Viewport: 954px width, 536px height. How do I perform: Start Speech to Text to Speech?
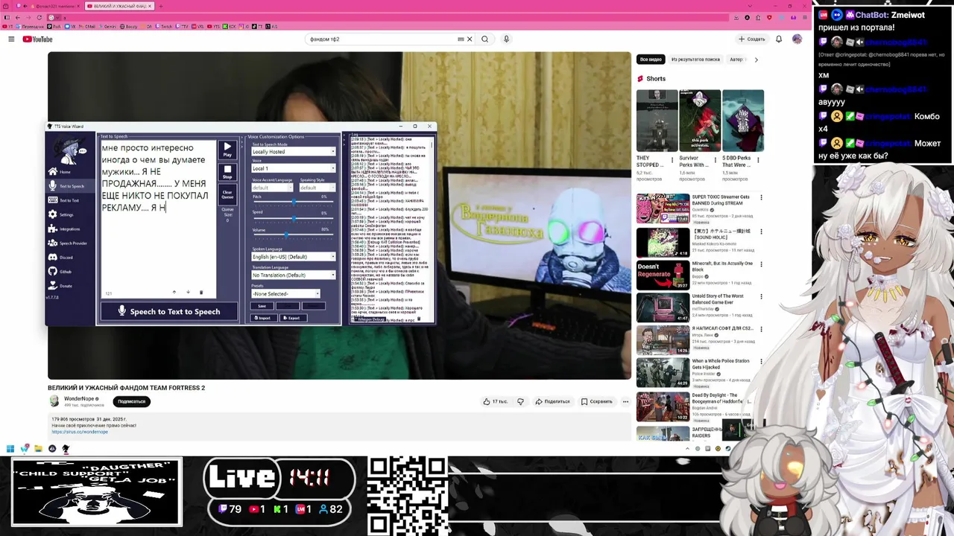(x=169, y=312)
